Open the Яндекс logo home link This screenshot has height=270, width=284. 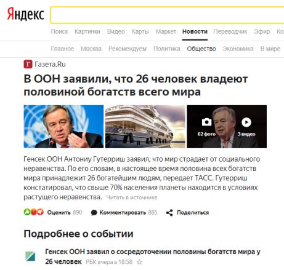point(26,14)
